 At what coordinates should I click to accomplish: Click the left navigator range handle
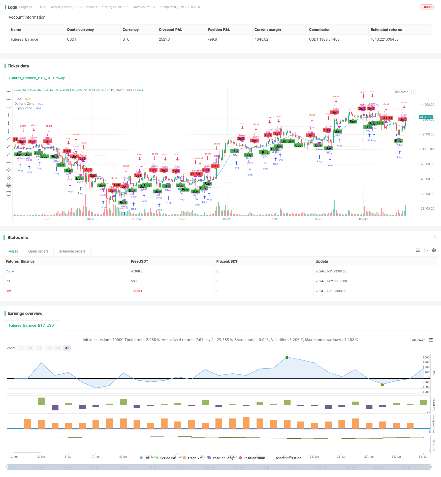[7, 467]
